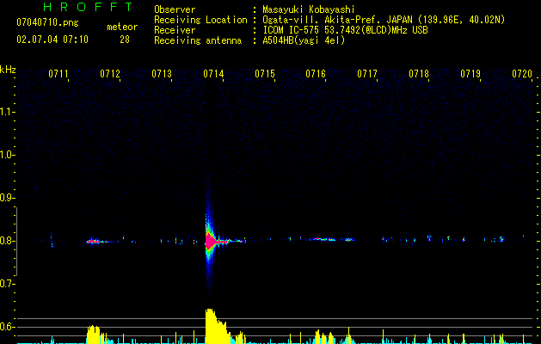
Task: Click time marker 0718
Action: [x=419, y=74]
